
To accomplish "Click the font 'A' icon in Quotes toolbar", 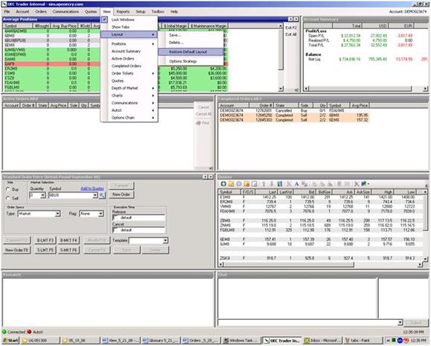I will [296, 184].
